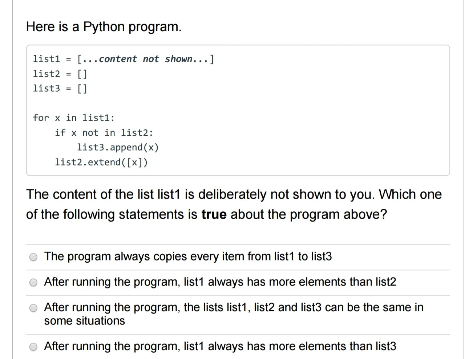The height and width of the screenshot is (359, 473).
Task: Select radio for 'lists can be the same'
Action: click(33, 308)
